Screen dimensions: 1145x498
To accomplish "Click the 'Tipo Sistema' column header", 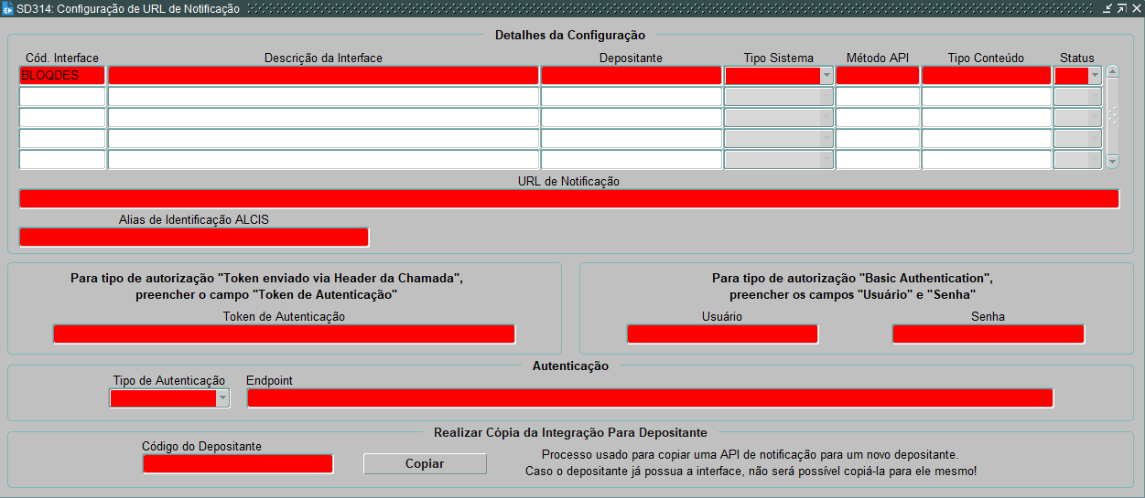I will [778, 58].
